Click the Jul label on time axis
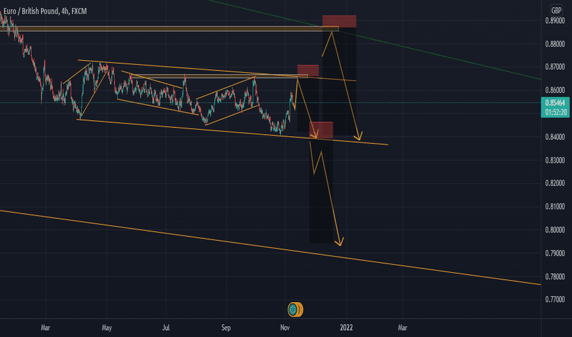 coord(166,328)
